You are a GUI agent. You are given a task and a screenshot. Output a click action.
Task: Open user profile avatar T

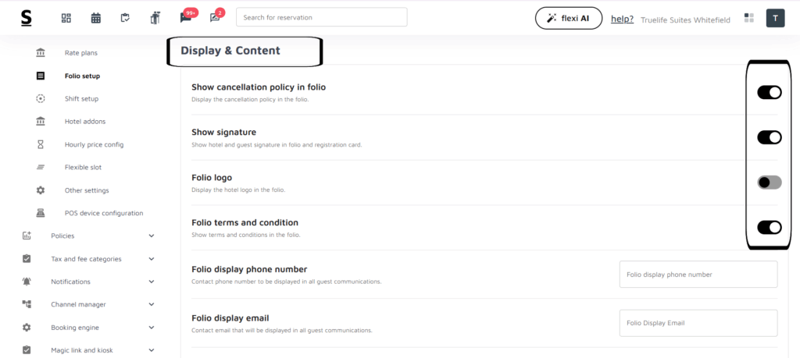(775, 18)
